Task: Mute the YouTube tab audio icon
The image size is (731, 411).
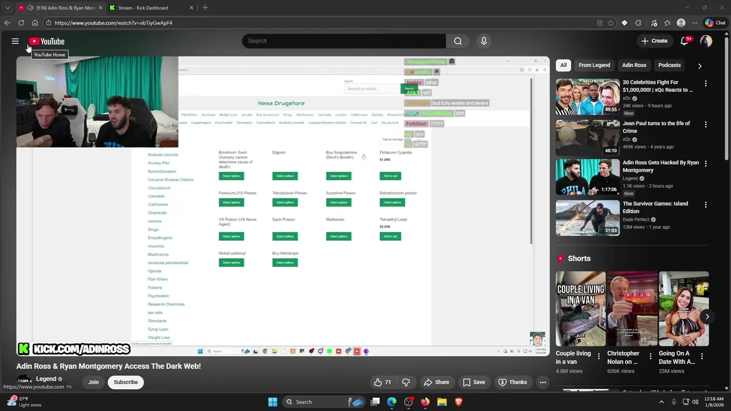Action: (x=30, y=8)
